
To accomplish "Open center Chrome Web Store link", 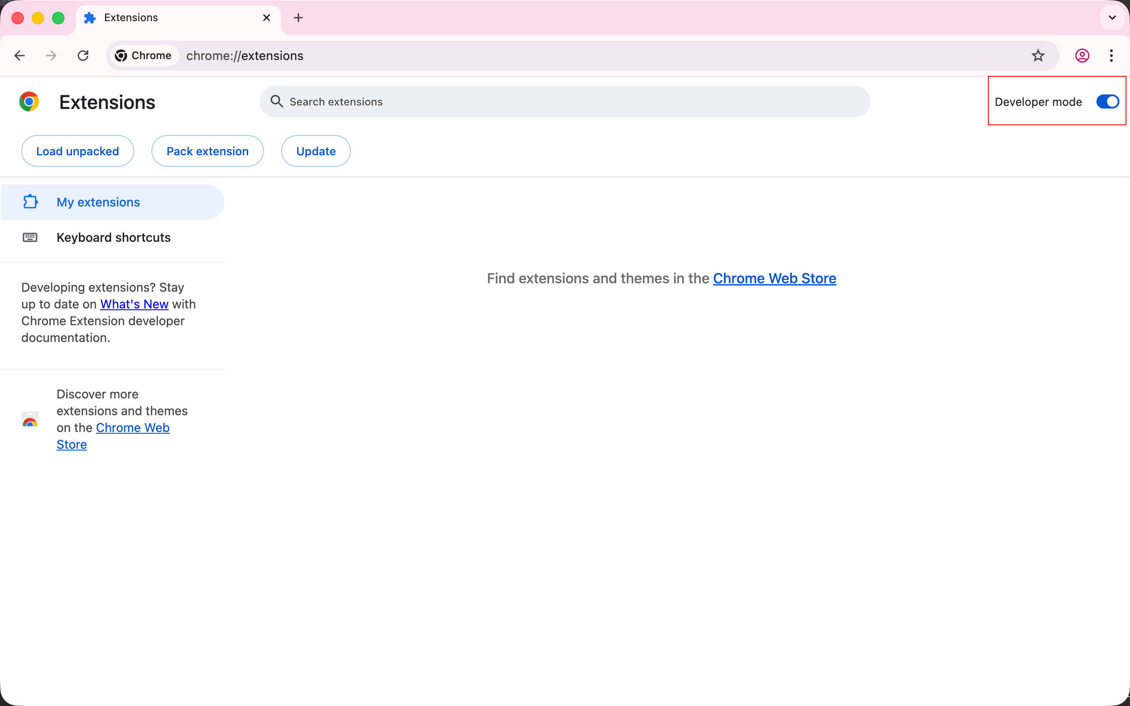I will [x=774, y=278].
